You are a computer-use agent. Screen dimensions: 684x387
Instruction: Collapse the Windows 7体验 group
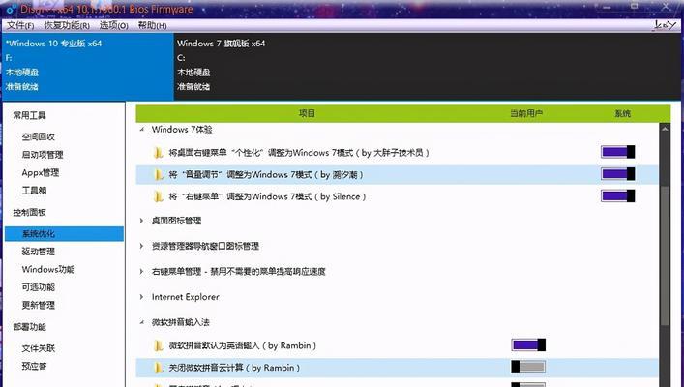pos(142,130)
